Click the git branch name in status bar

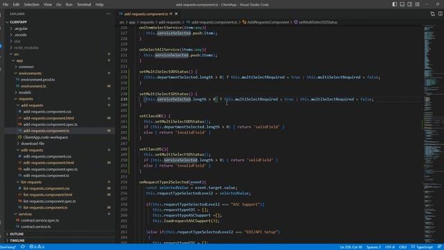pos(8,247)
